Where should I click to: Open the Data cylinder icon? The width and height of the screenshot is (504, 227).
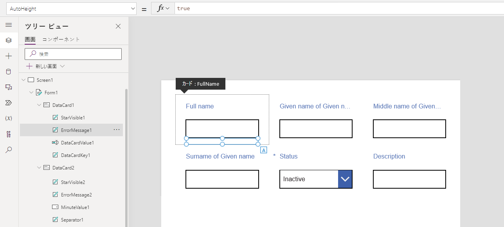point(9,72)
